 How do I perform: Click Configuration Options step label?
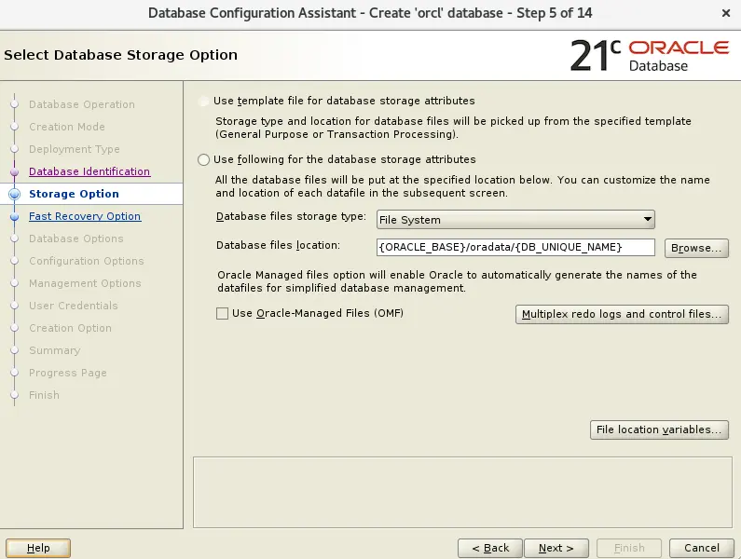86,261
